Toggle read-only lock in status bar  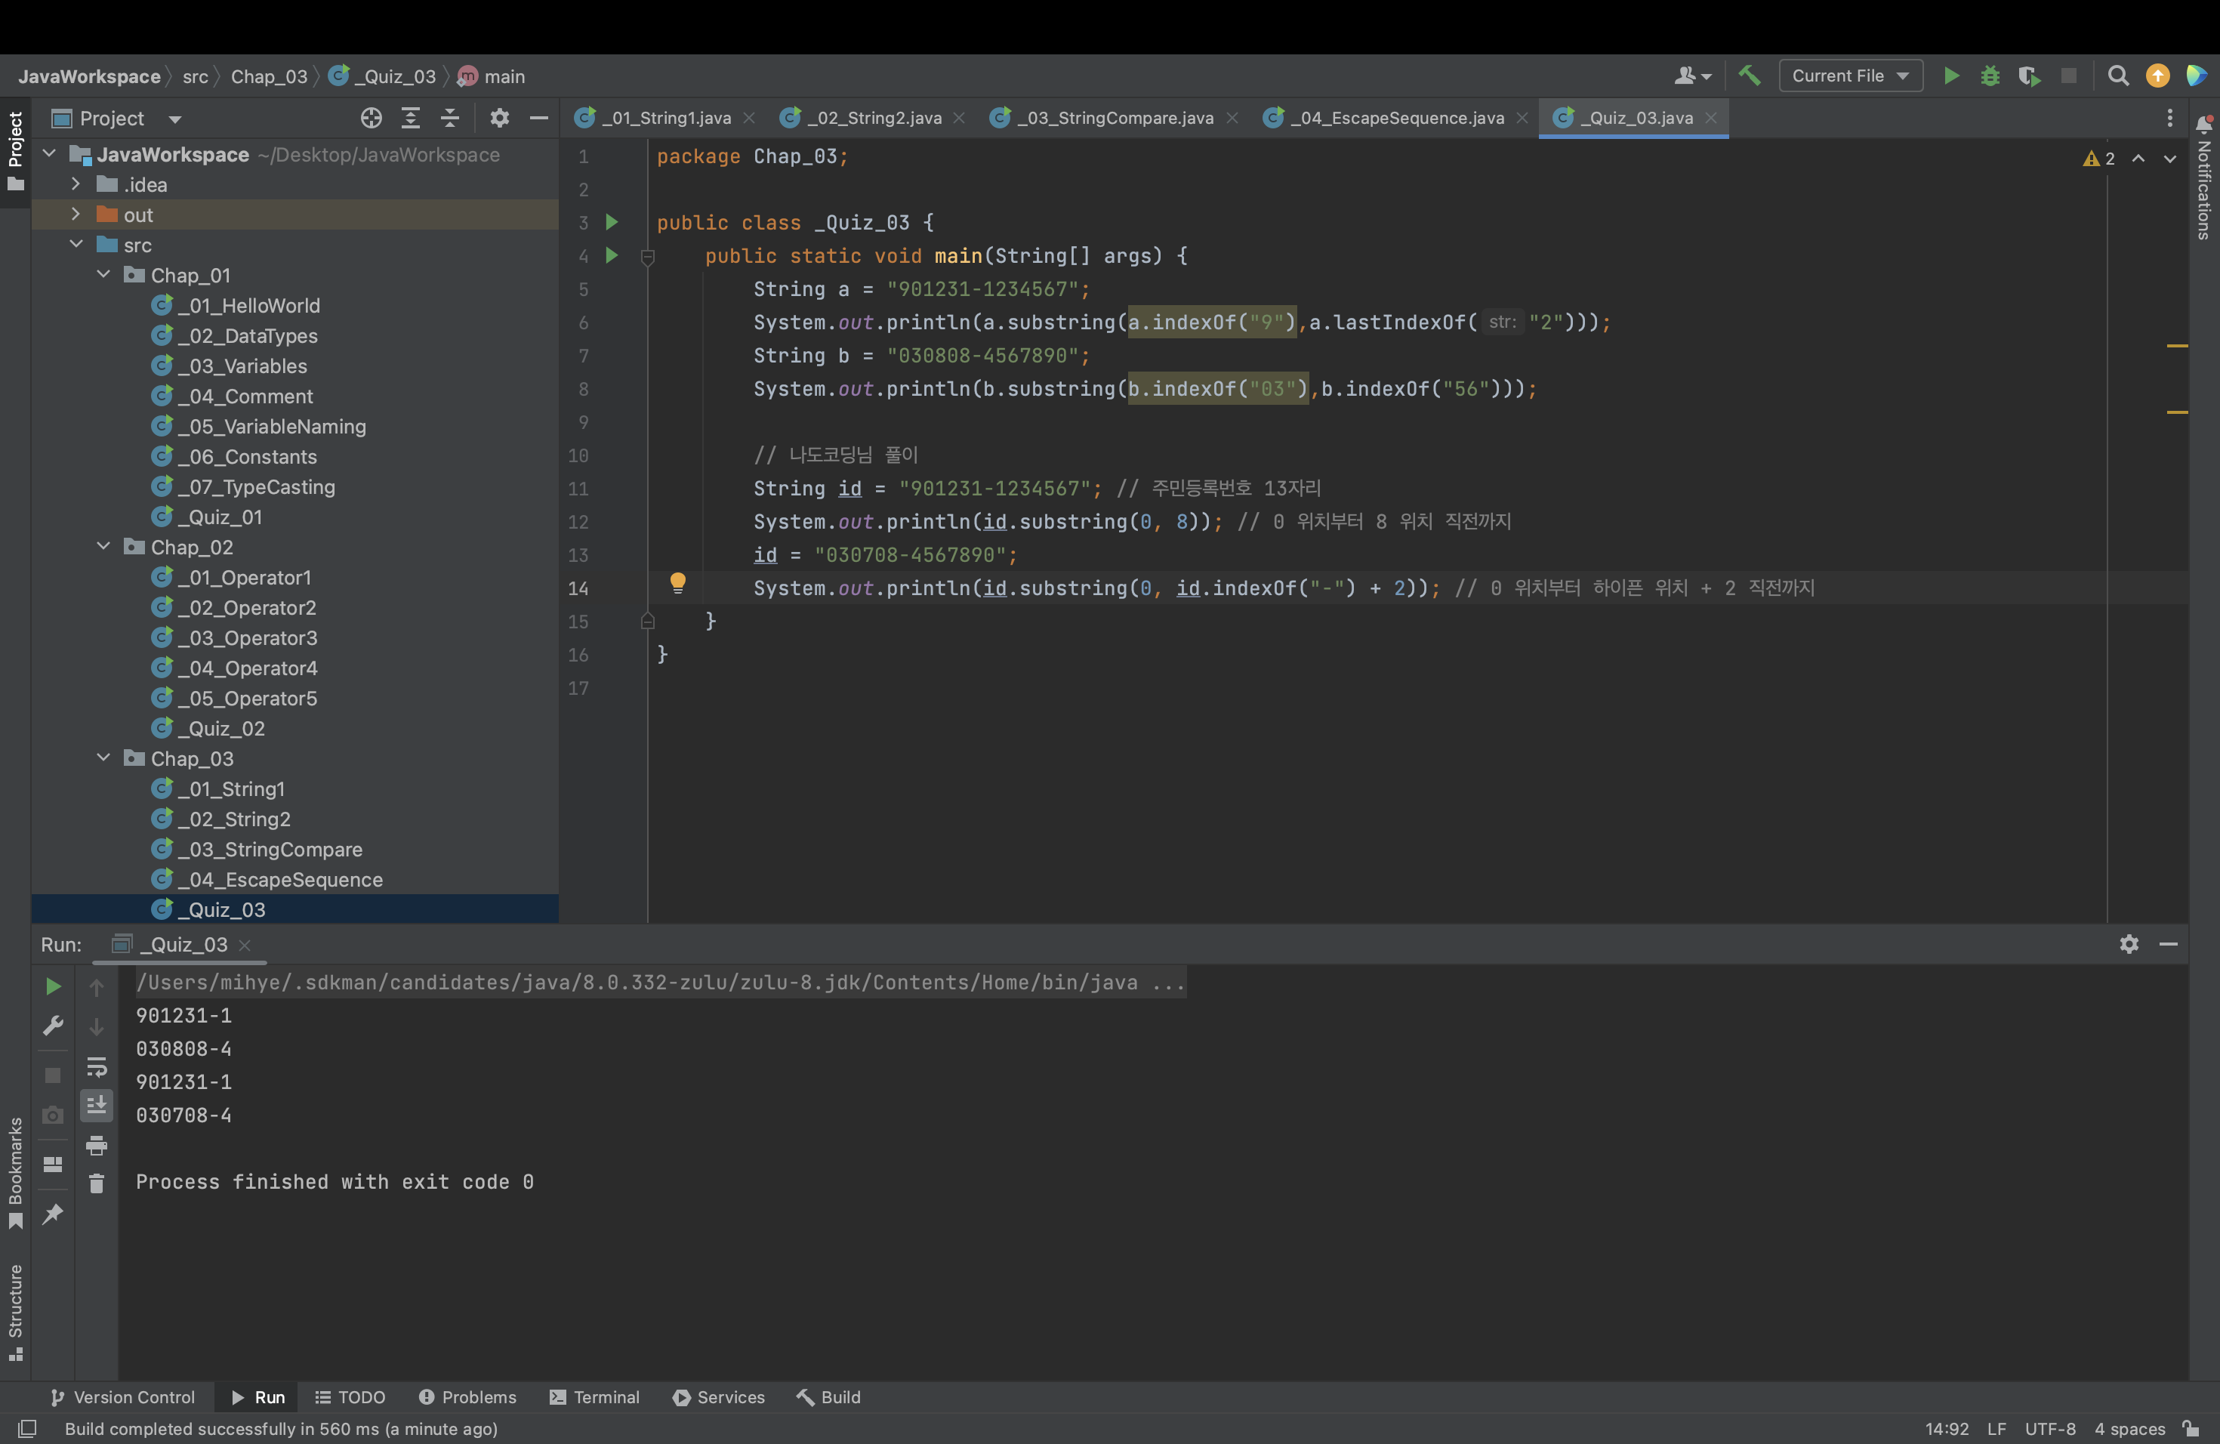(x=2191, y=1428)
